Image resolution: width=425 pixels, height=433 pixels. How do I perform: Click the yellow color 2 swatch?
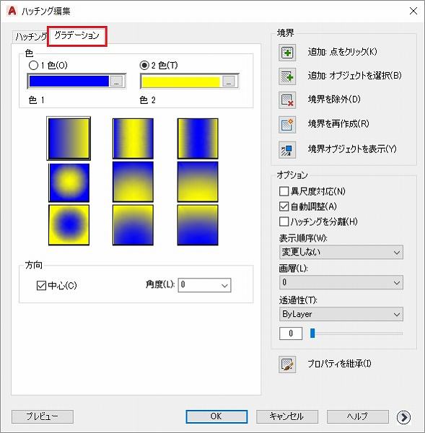[x=181, y=82]
